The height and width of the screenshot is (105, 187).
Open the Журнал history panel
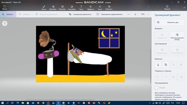(167, 8)
